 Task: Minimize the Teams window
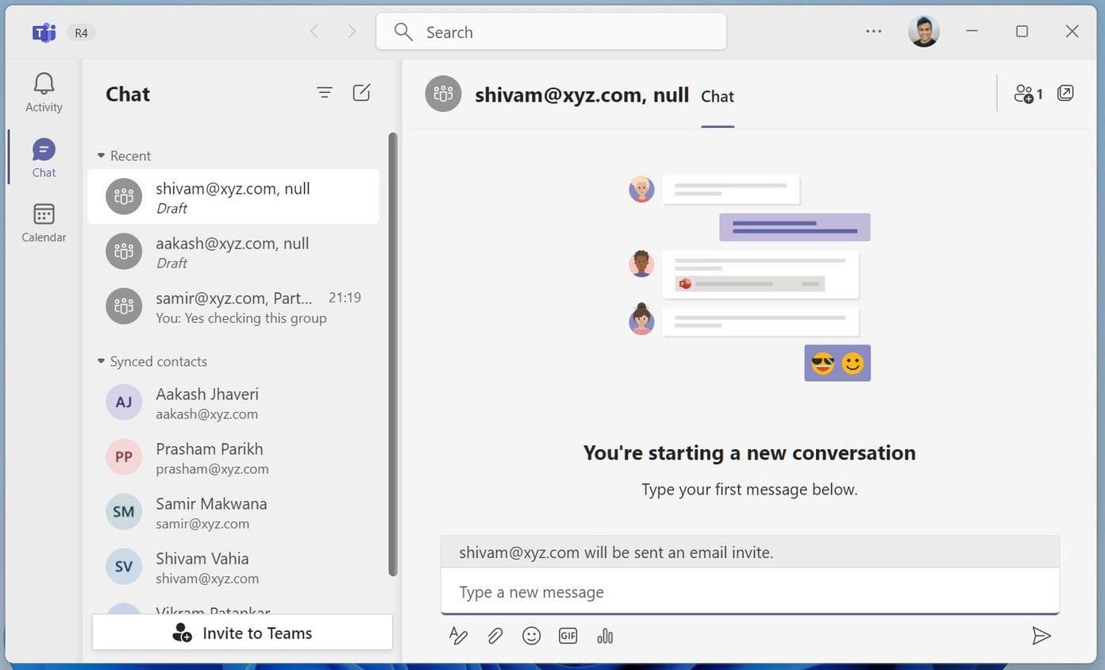tap(972, 32)
